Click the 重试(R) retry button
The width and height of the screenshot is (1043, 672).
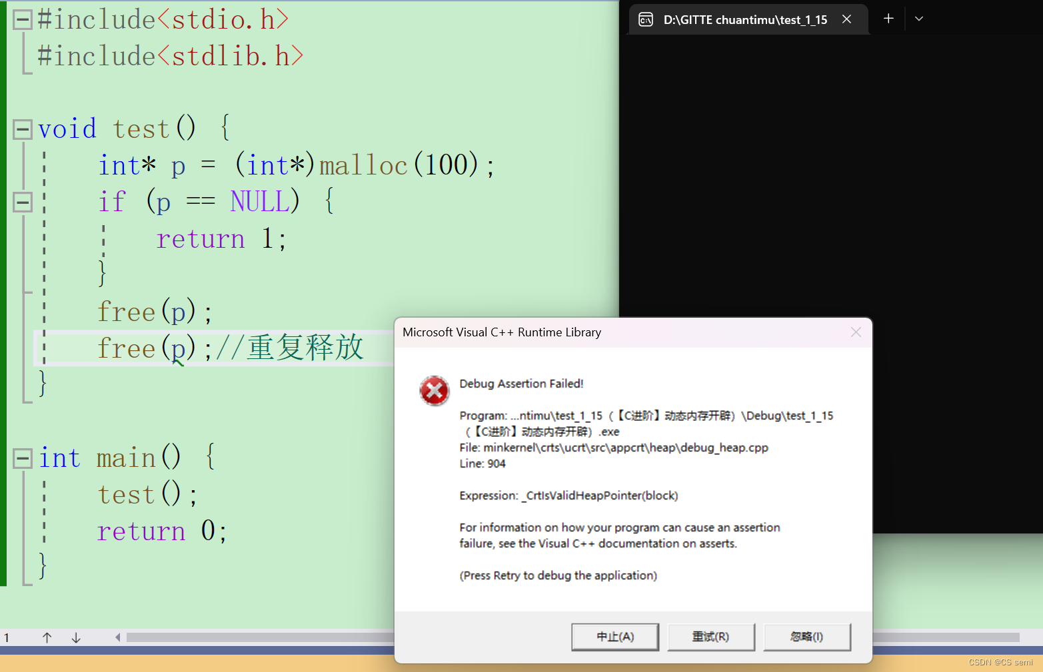711,637
